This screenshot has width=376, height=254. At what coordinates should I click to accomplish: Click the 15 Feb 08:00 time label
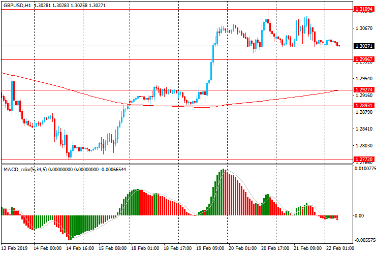point(113,248)
